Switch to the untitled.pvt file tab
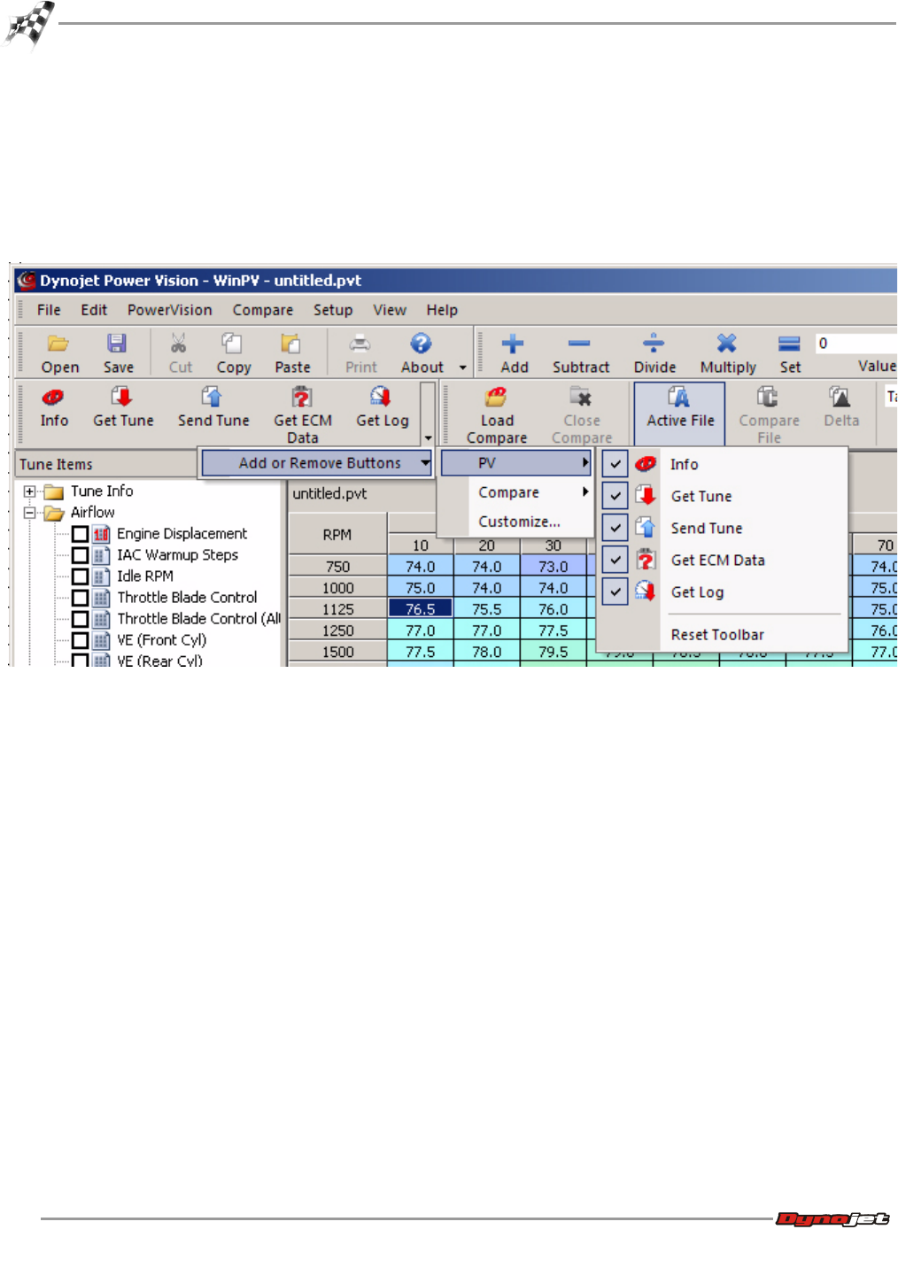The image size is (898, 1268). click(x=329, y=494)
